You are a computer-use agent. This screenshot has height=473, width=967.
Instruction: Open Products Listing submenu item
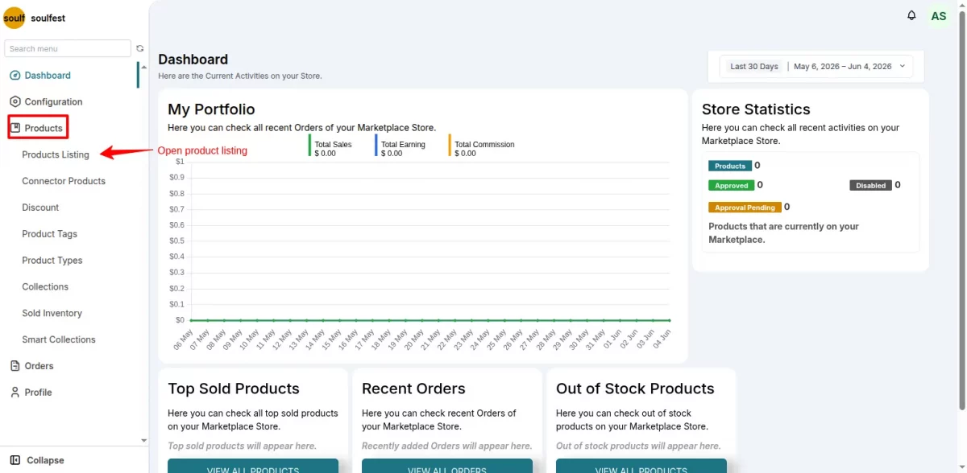coord(56,154)
